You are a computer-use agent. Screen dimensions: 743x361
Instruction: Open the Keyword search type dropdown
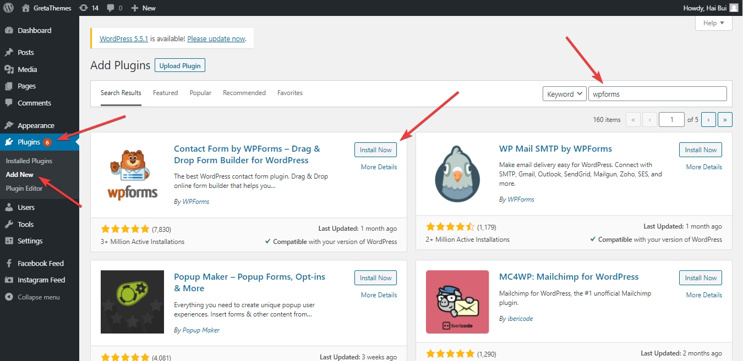[x=564, y=93]
